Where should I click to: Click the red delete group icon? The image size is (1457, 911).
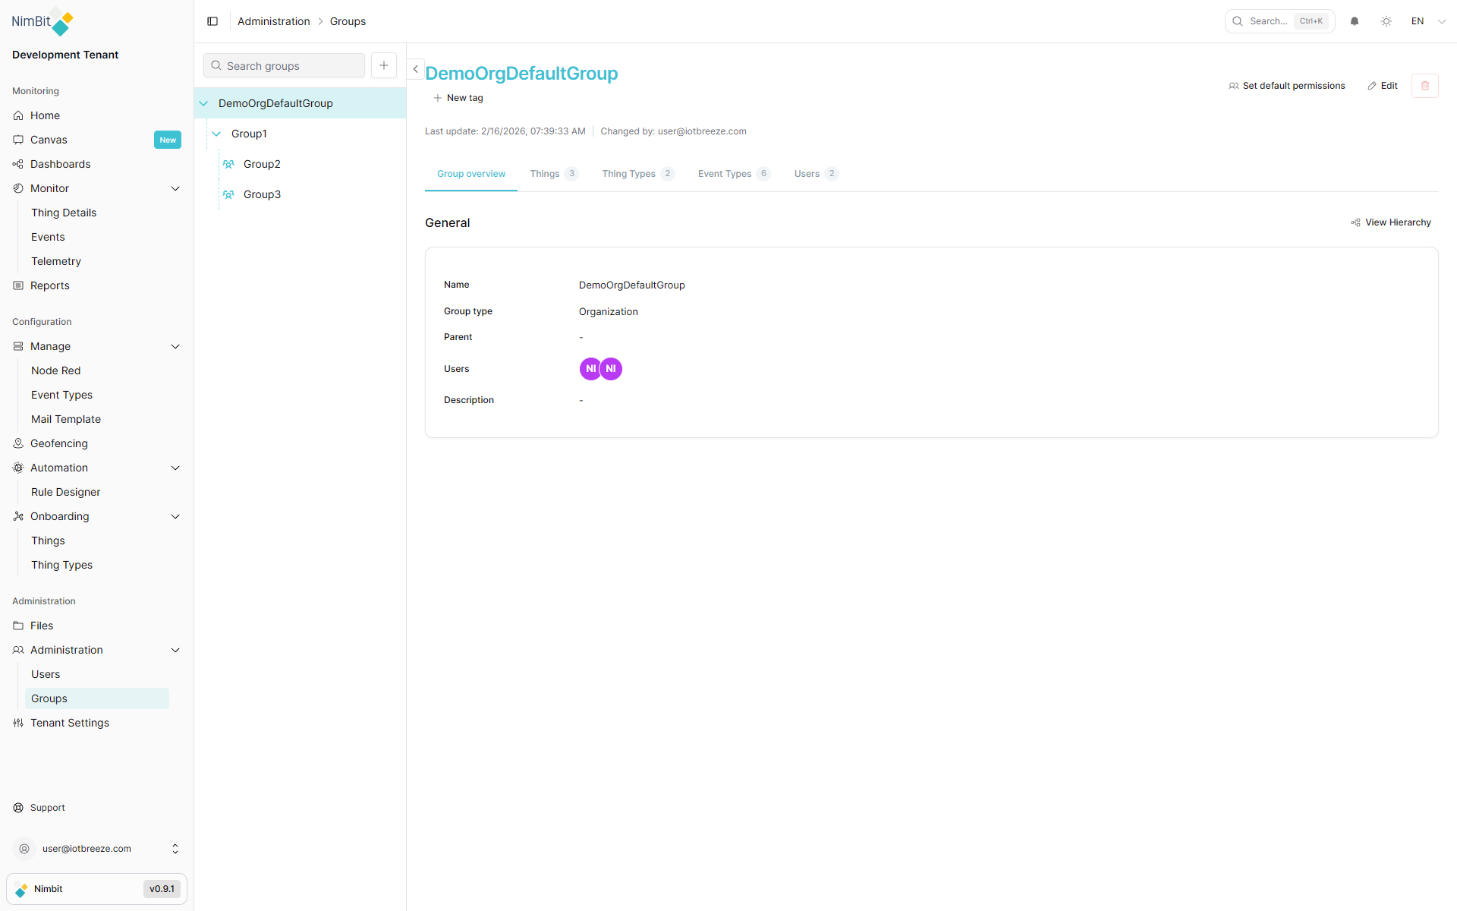tap(1424, 86)
